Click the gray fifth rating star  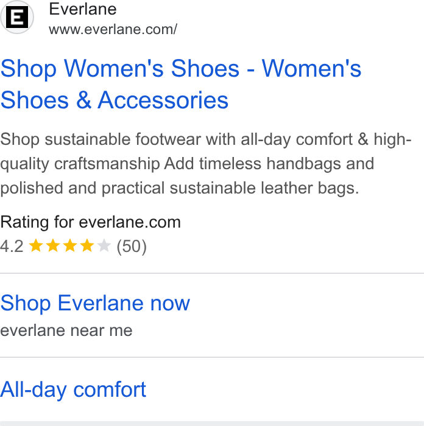(104, 246)
